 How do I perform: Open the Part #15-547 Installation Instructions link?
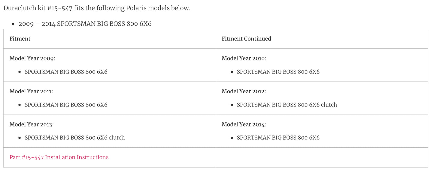point(59,157)
